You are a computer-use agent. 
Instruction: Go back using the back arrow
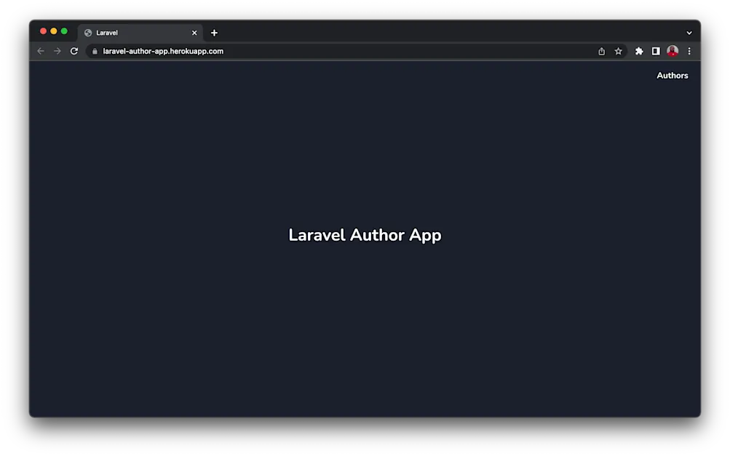click(x=40, y=51)
